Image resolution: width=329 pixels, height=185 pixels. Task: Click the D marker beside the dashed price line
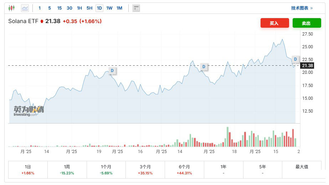[x=204, y=67]
